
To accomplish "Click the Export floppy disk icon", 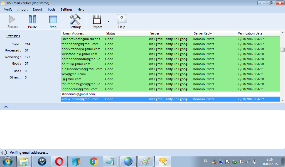I will point(97,19).
